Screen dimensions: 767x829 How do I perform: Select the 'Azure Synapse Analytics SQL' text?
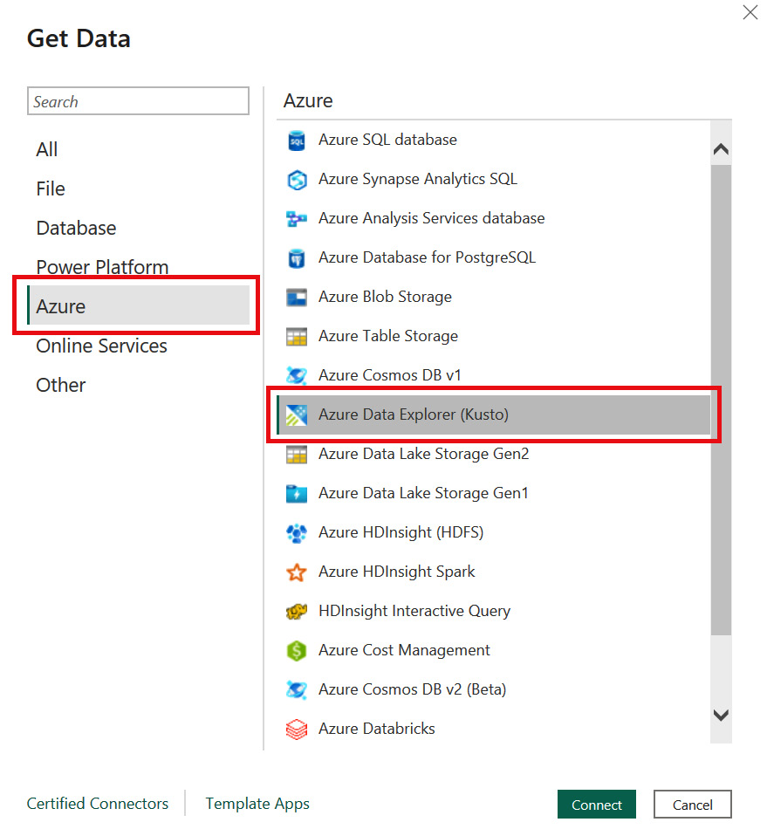(418, 179)
